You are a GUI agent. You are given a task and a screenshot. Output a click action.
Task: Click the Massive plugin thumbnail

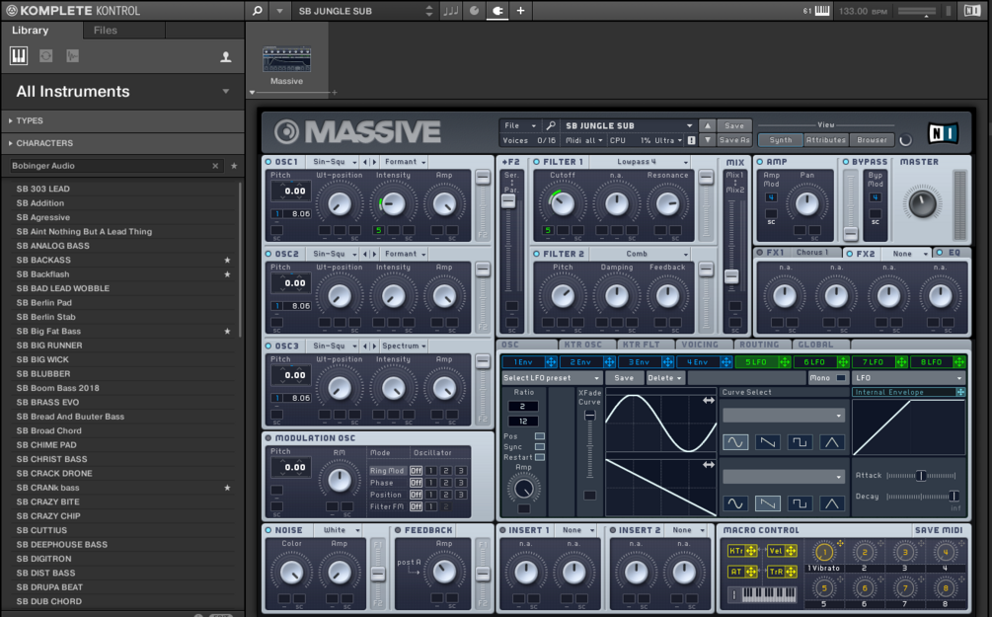click(x=286, y=59)
